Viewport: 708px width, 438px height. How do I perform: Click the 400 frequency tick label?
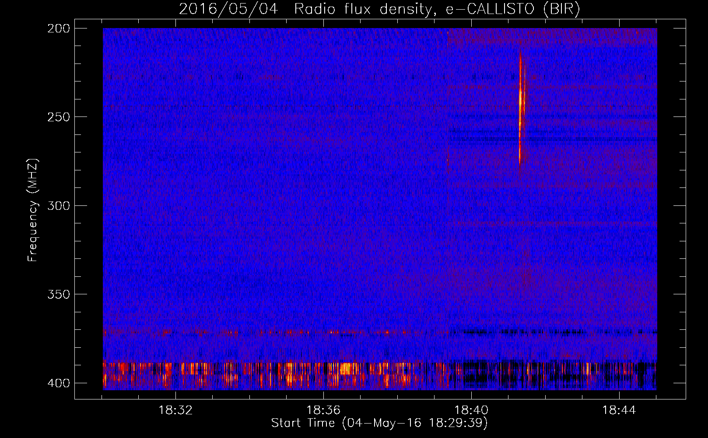coord(59,383)
